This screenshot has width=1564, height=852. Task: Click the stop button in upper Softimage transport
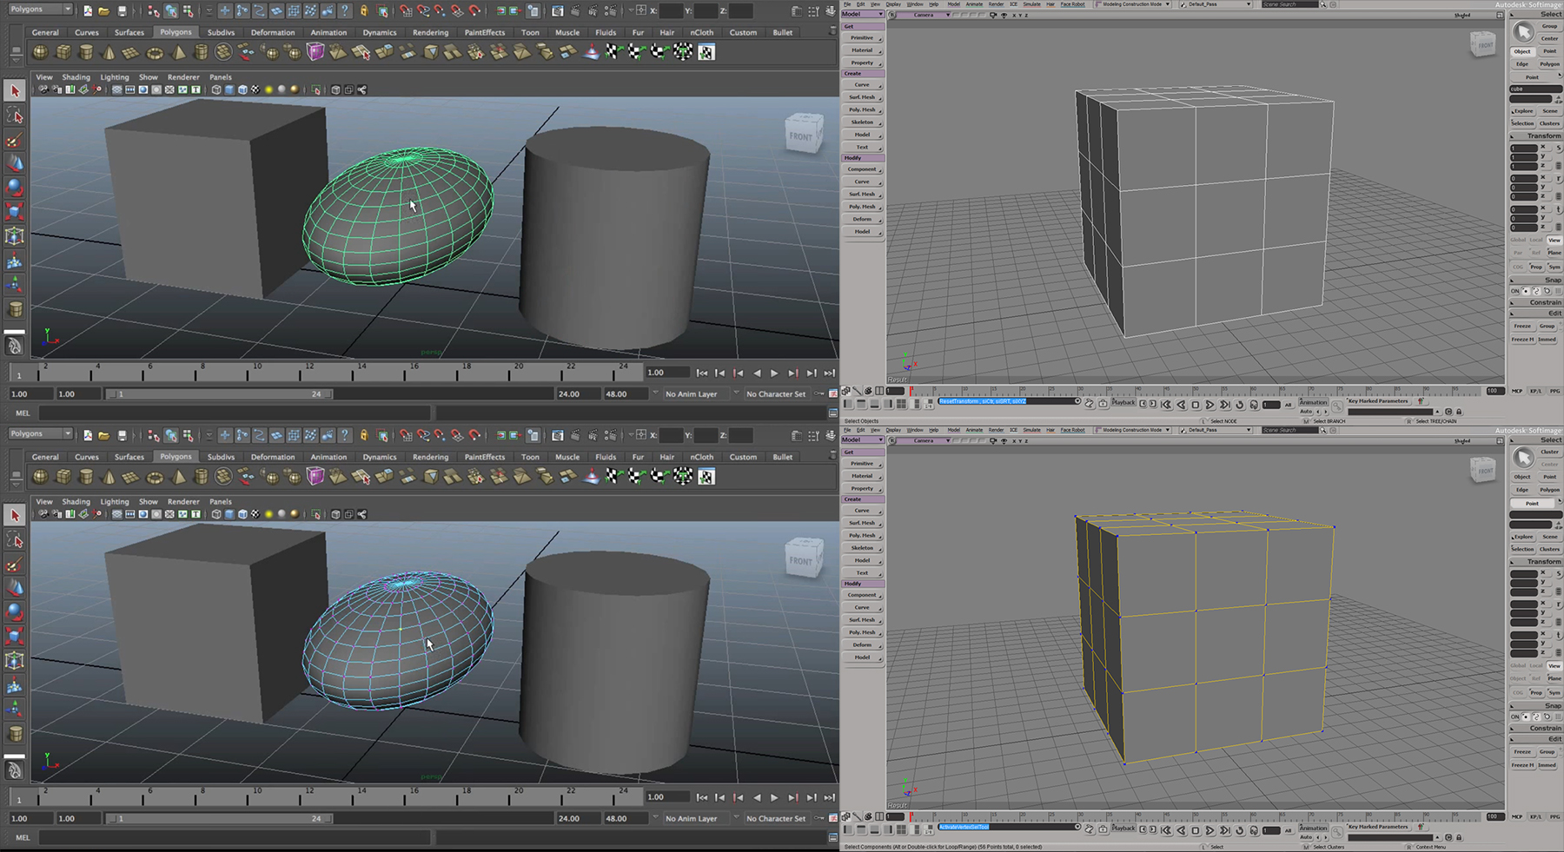coord(1195,405)
